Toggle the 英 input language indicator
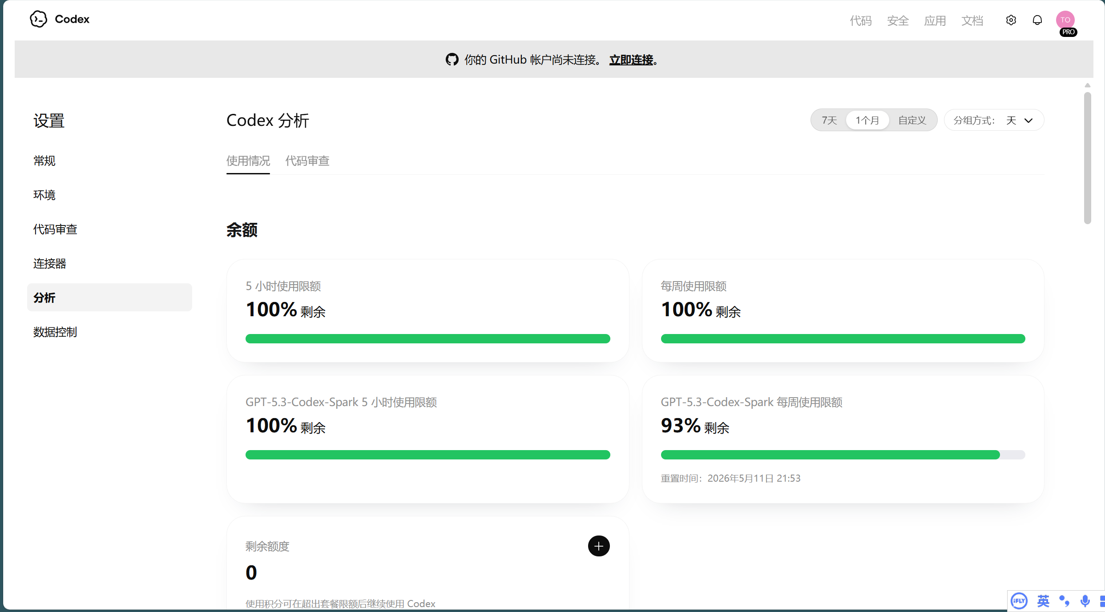1105x612 pixels. [1043, 601]
